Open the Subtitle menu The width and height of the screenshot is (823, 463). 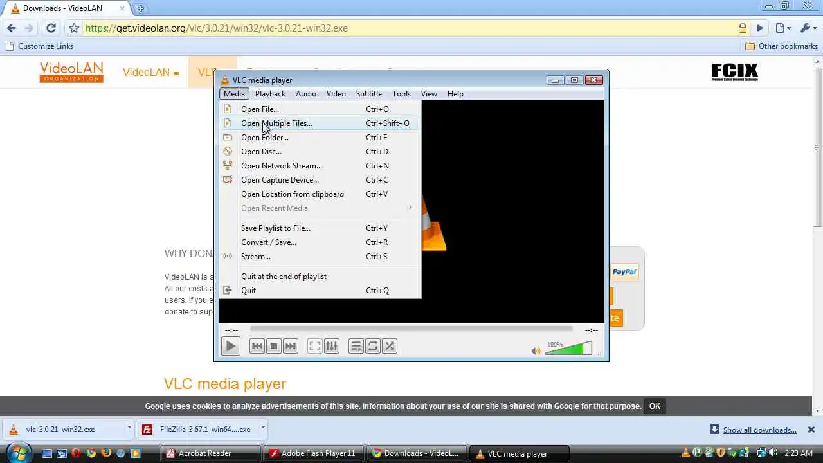[369, 93]
